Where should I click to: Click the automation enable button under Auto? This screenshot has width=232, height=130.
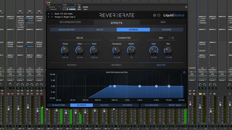pos(79,7)
